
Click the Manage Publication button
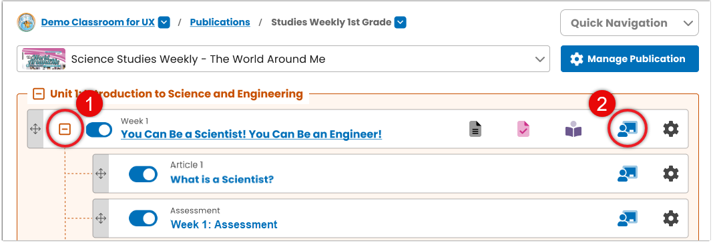coord(630,59)
